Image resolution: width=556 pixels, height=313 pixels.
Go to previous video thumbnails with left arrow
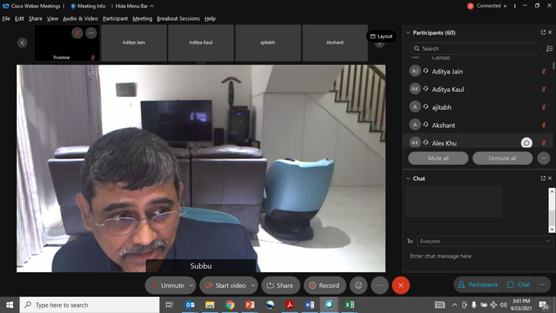(22, 43)
